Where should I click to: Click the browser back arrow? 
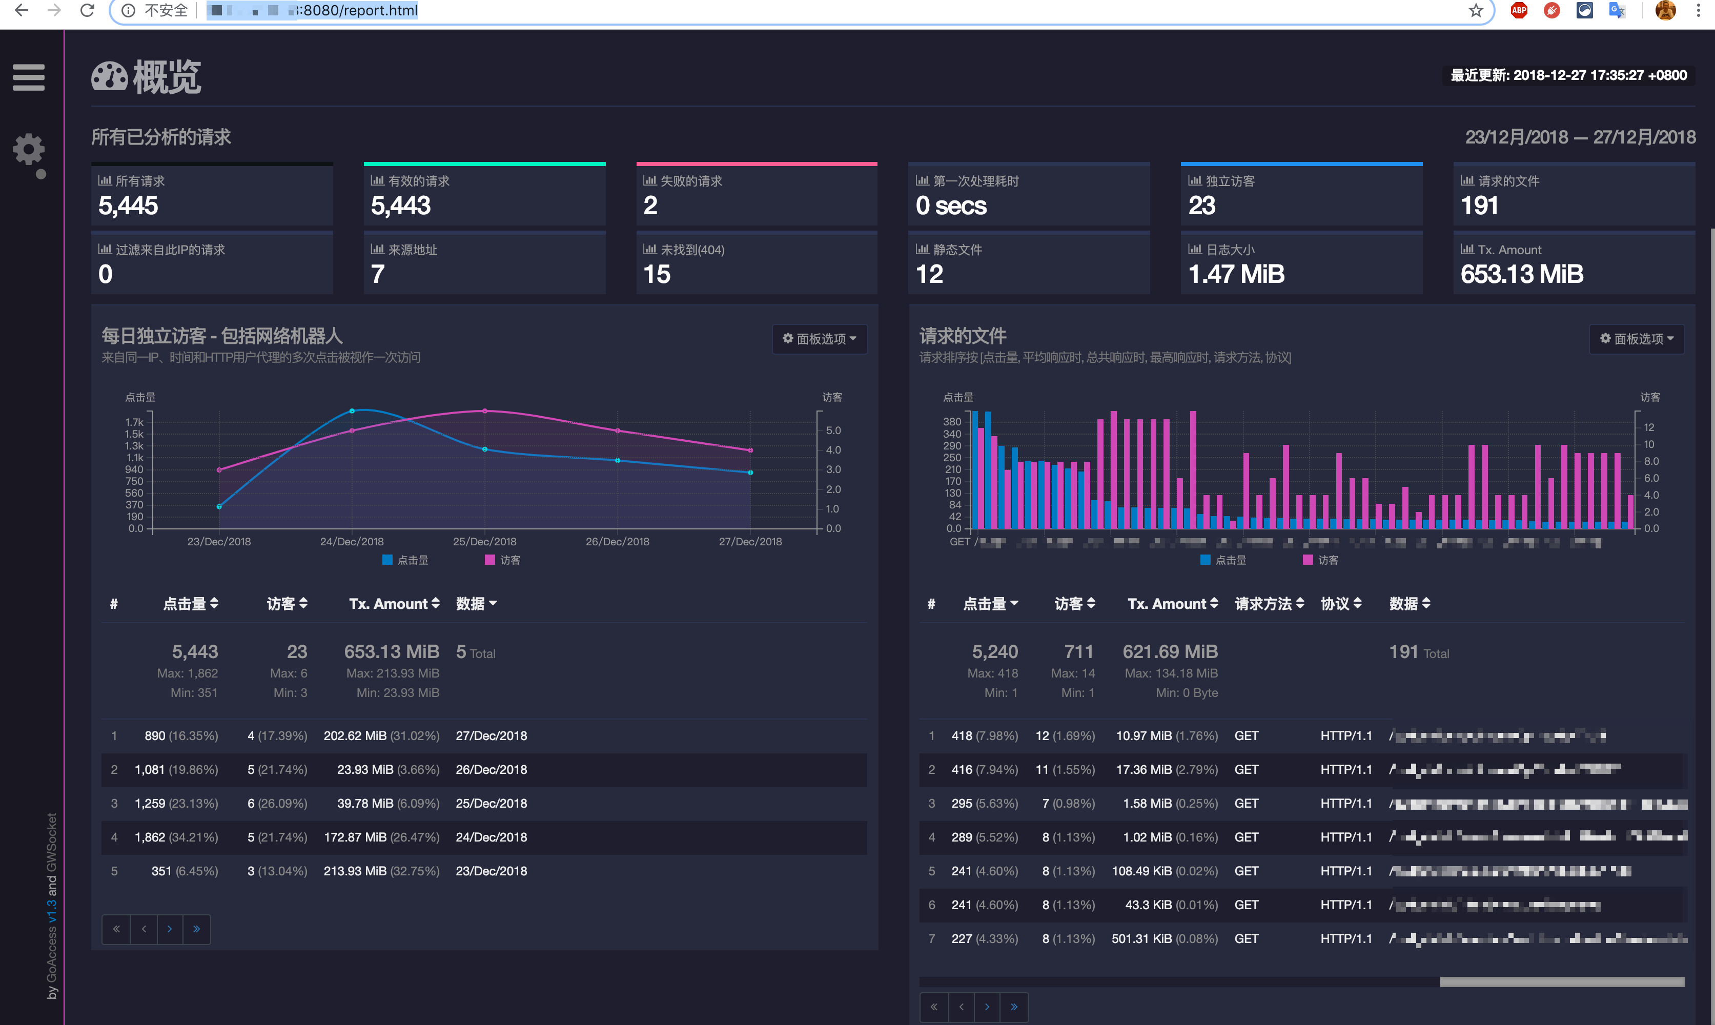[22, 10]
